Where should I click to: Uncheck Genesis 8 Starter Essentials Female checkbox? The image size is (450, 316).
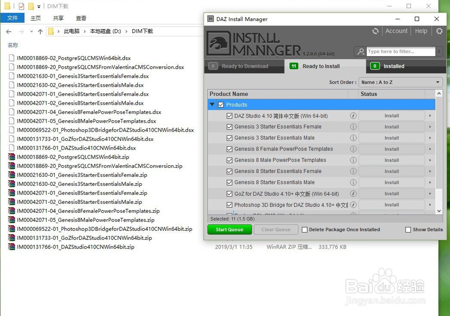click(229, 171)
